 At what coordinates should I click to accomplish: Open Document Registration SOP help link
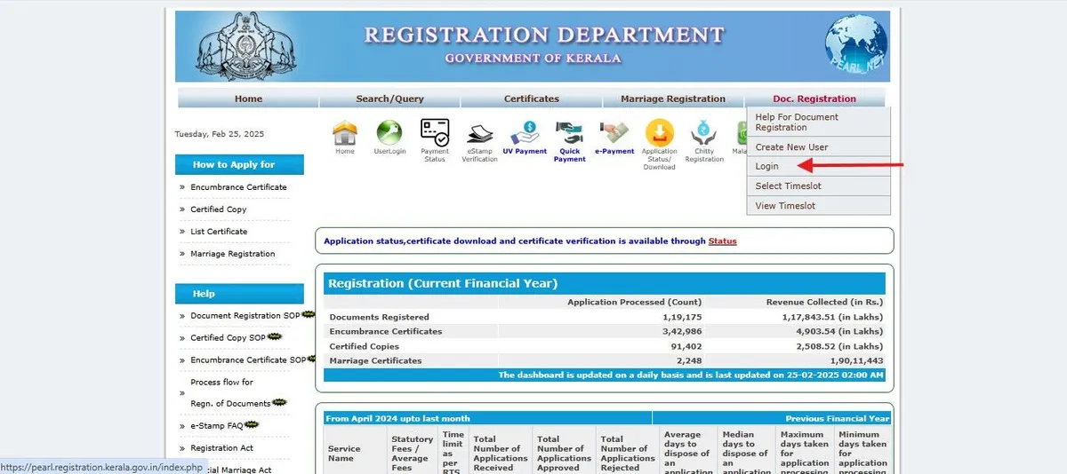click(x=245, y=316)
